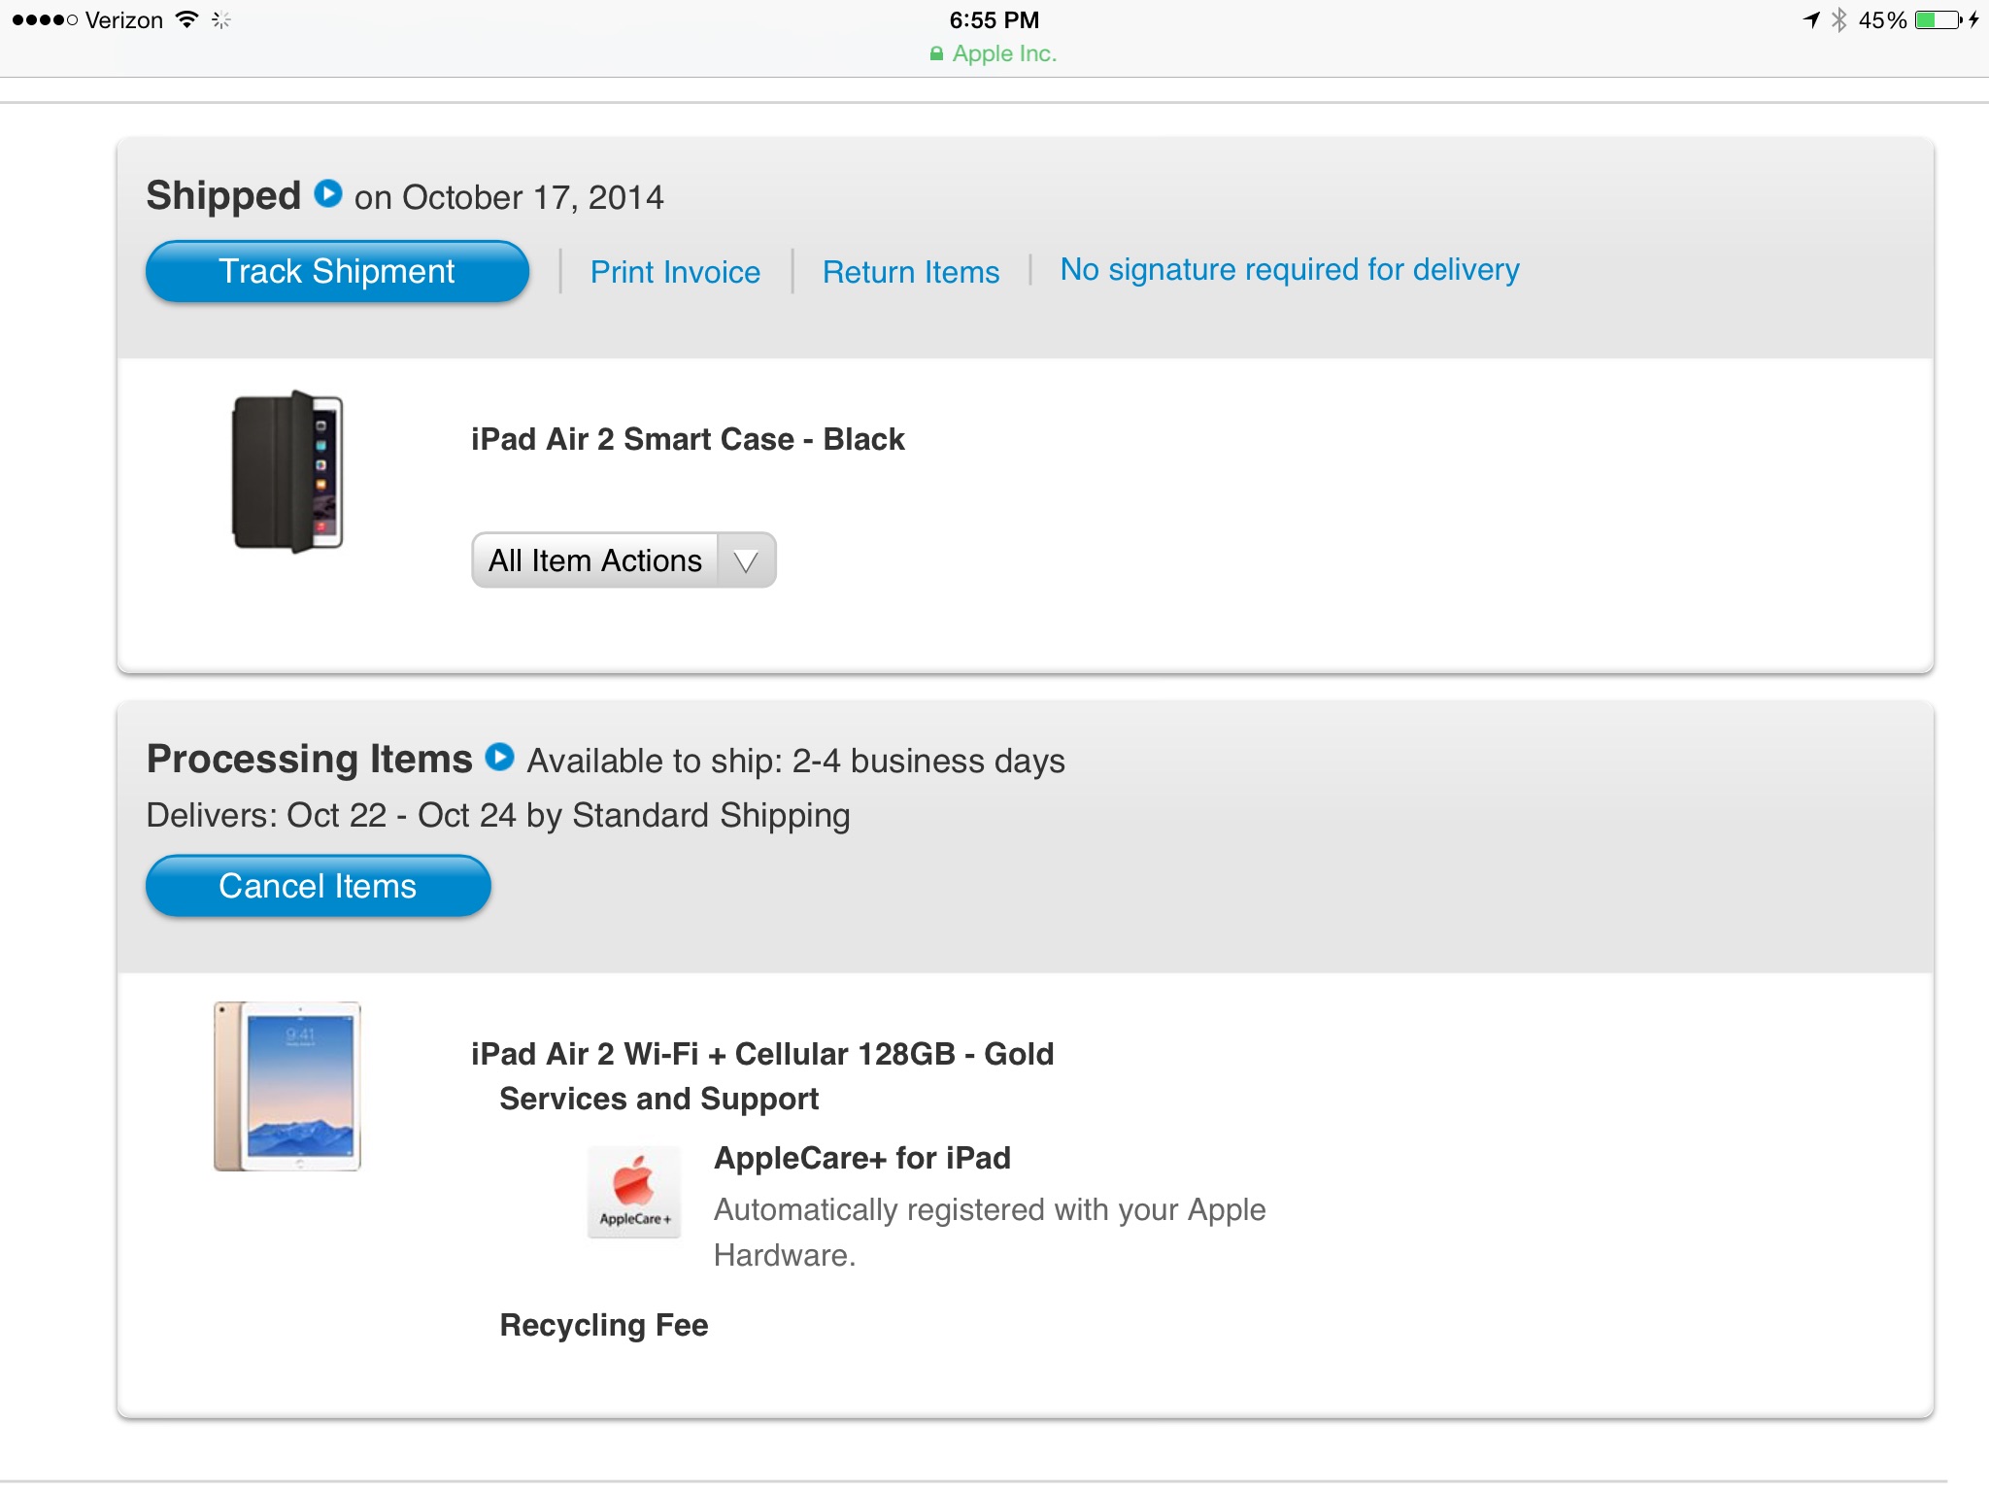
Task: Click the Delivers Oct 22 - Oct 24 text
Action: point(498,815)
